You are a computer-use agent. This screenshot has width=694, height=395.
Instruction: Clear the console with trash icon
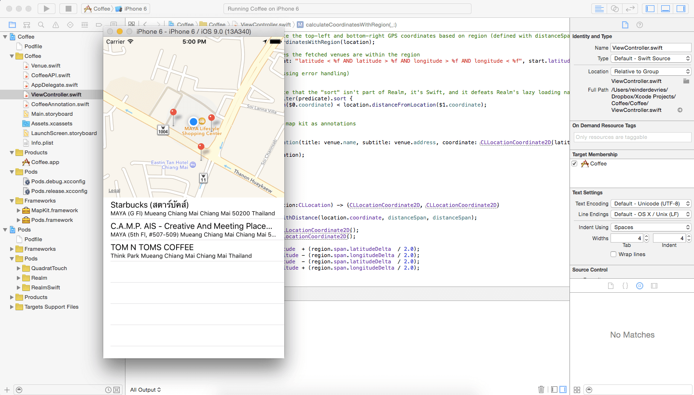[541, 389]
